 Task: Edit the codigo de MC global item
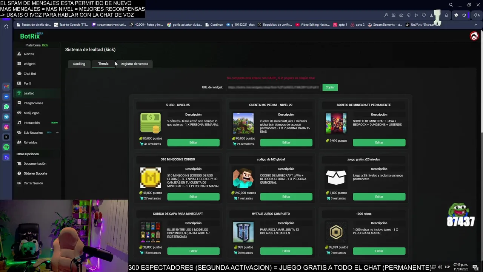point(286,196)
